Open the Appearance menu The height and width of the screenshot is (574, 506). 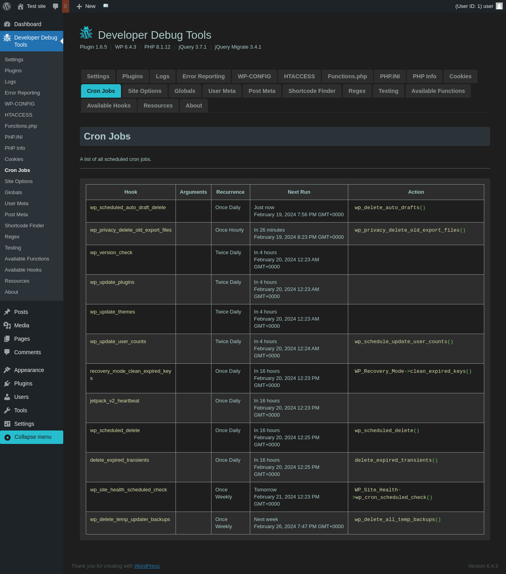(x=29, y=370)
